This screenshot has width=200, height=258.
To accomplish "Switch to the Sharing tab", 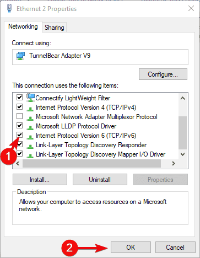I will (55, 28).
